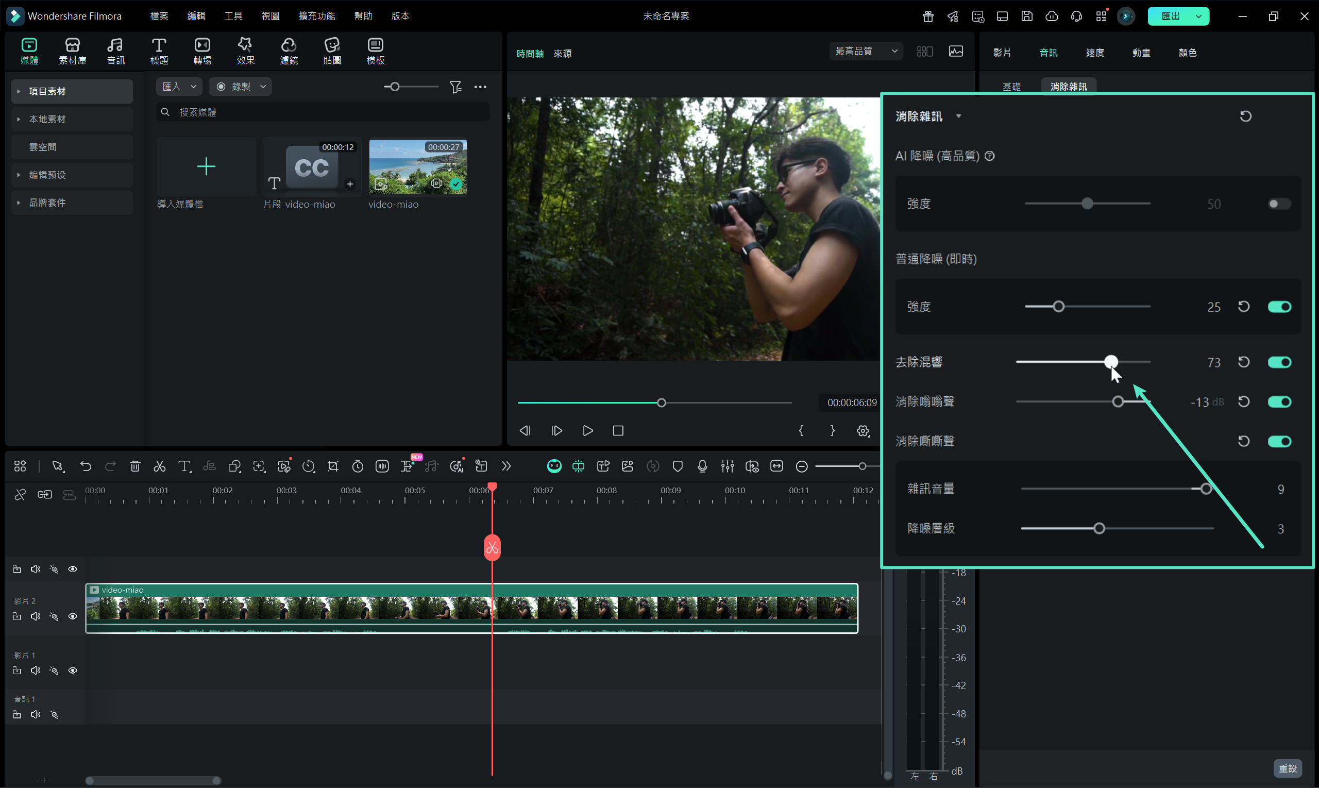Click the microphone voiceover record icon
1319x788 pixels.
tap(702, 466)
